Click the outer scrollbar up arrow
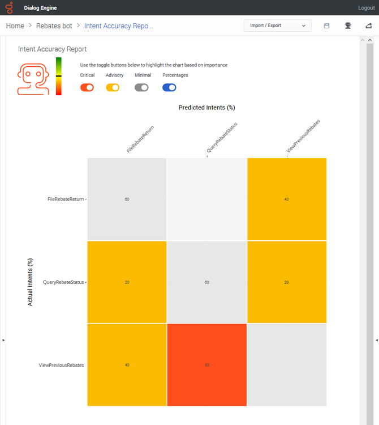The width and height of the screenshot is (379, 425). [x=370, y=40]
